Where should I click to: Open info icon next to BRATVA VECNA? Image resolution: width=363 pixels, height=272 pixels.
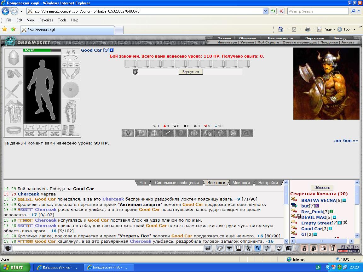(x=344, y=200)
